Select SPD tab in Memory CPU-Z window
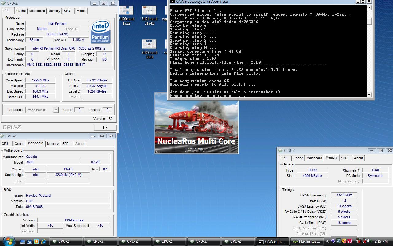The image size is (393, 246). tap(344, 158)
